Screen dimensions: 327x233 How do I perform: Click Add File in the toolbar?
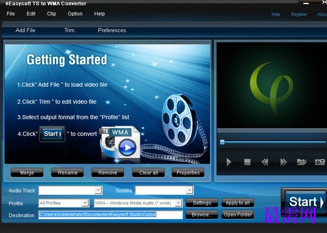pos(25,30)
